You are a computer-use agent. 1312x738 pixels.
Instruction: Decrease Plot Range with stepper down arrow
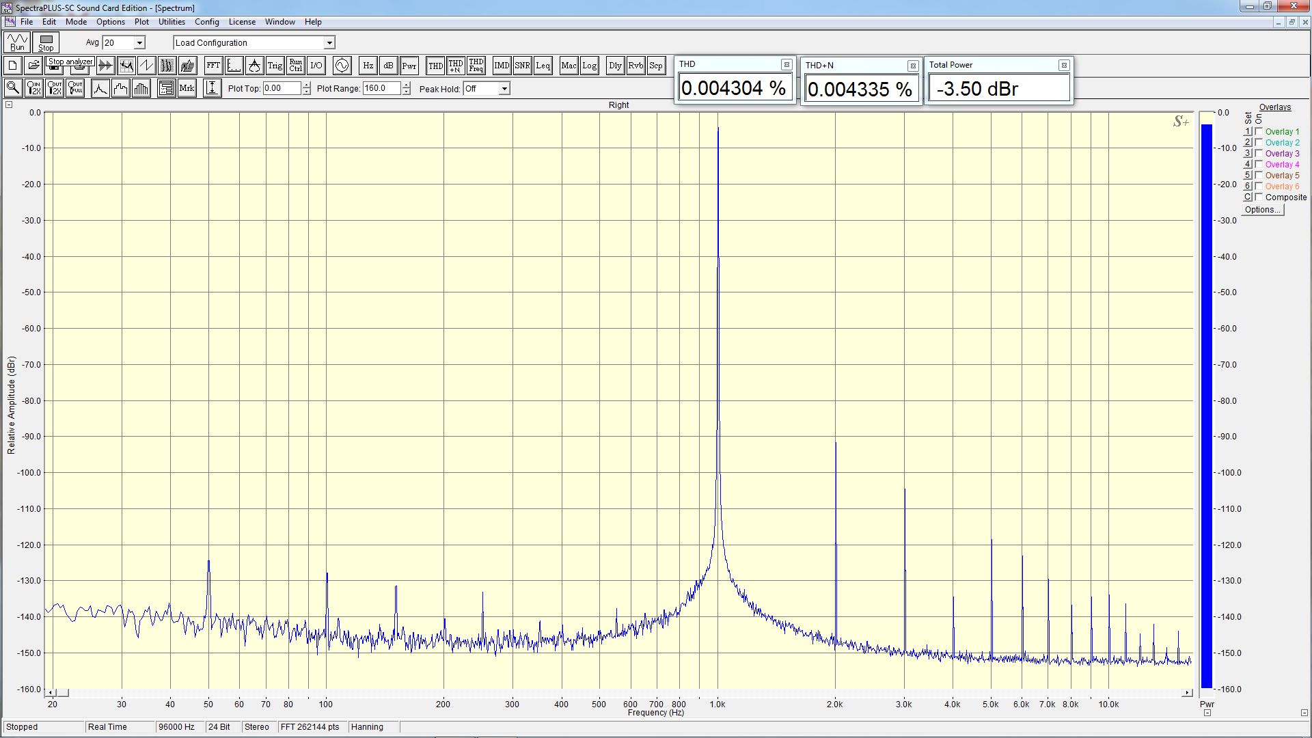[407, 92]
